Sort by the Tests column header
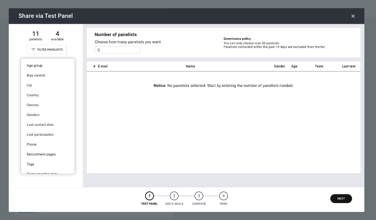 319,66
